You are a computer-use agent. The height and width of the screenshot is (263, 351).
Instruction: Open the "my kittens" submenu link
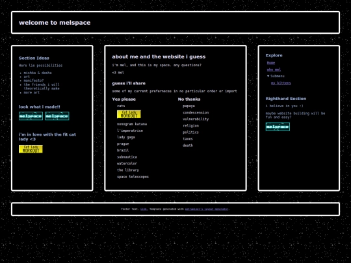click(x=281, y=83)
